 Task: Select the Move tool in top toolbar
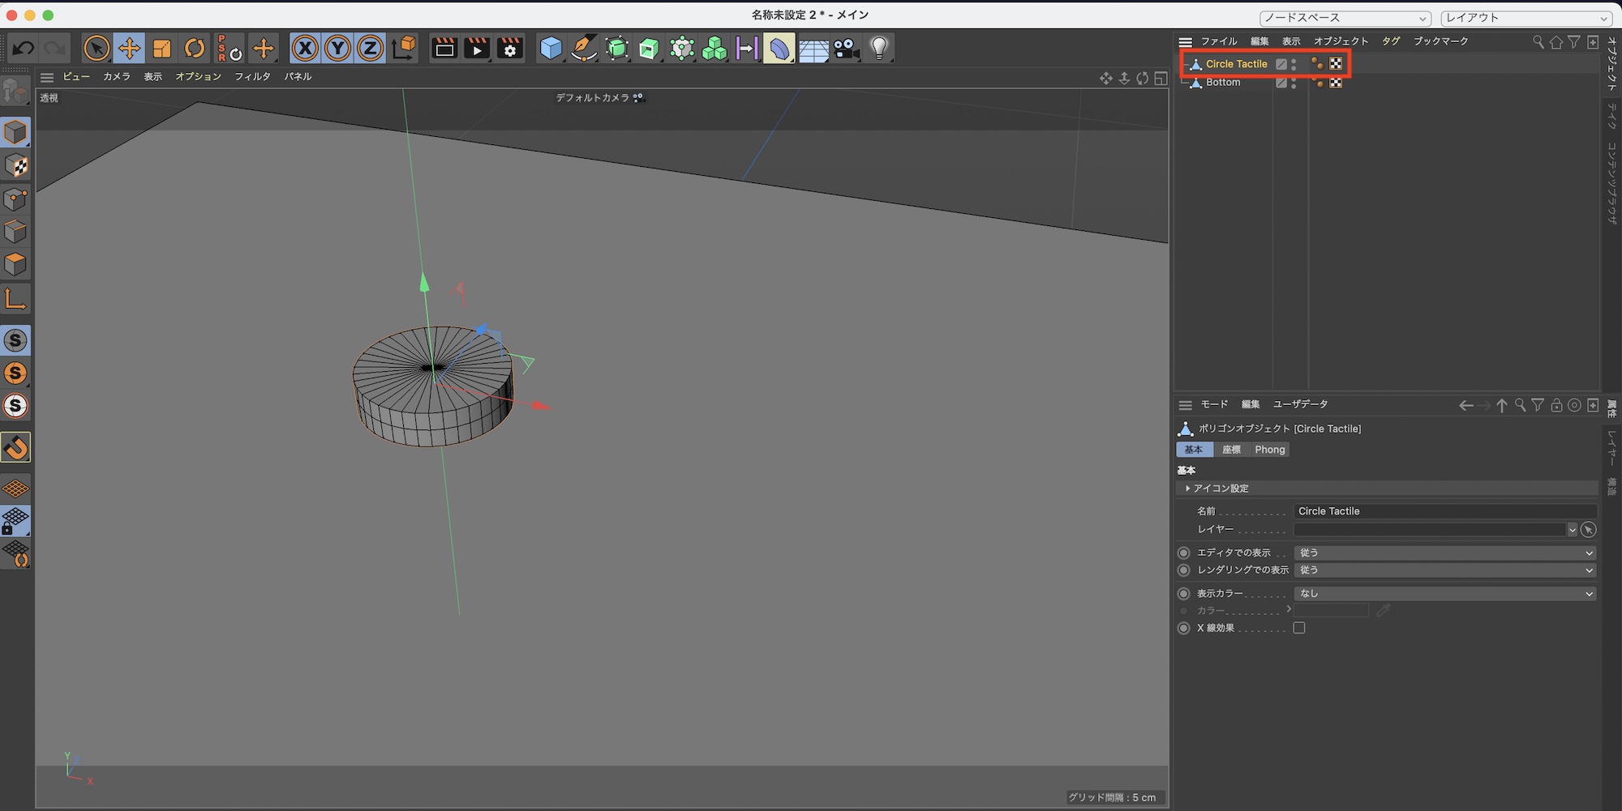129,49
